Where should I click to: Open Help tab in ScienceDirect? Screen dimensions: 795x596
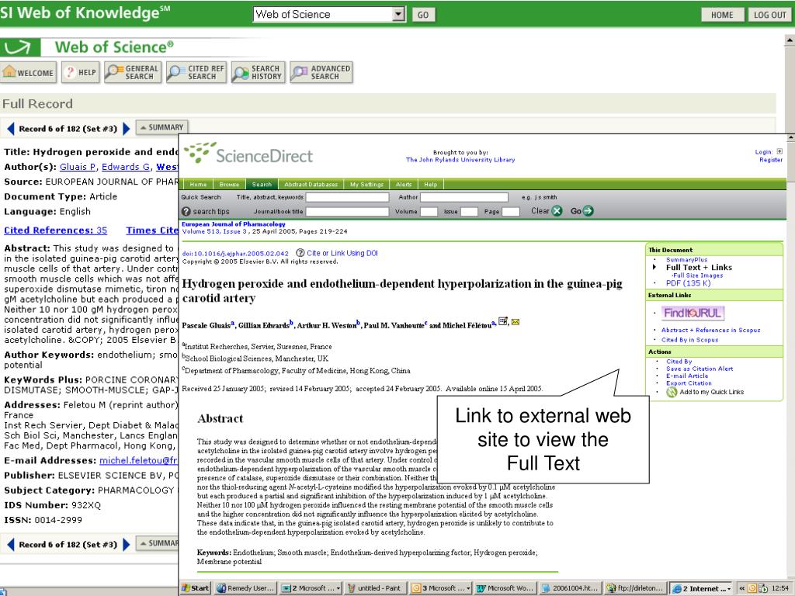tap(430, 185)
